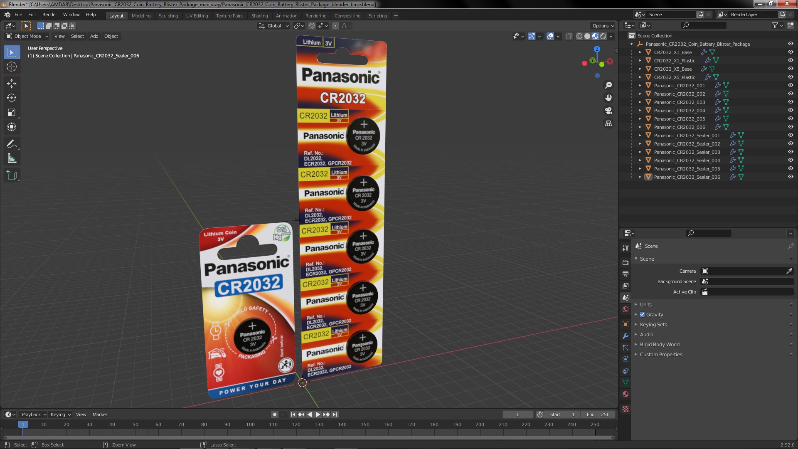
Task: Click the zoom view magnifier icon
Action: point(608,85)
